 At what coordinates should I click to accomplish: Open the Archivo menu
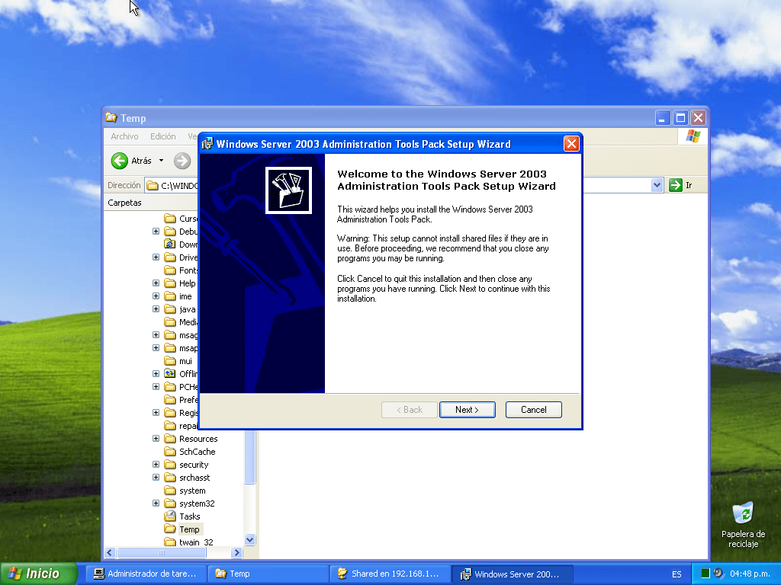(x=124, y=136)
